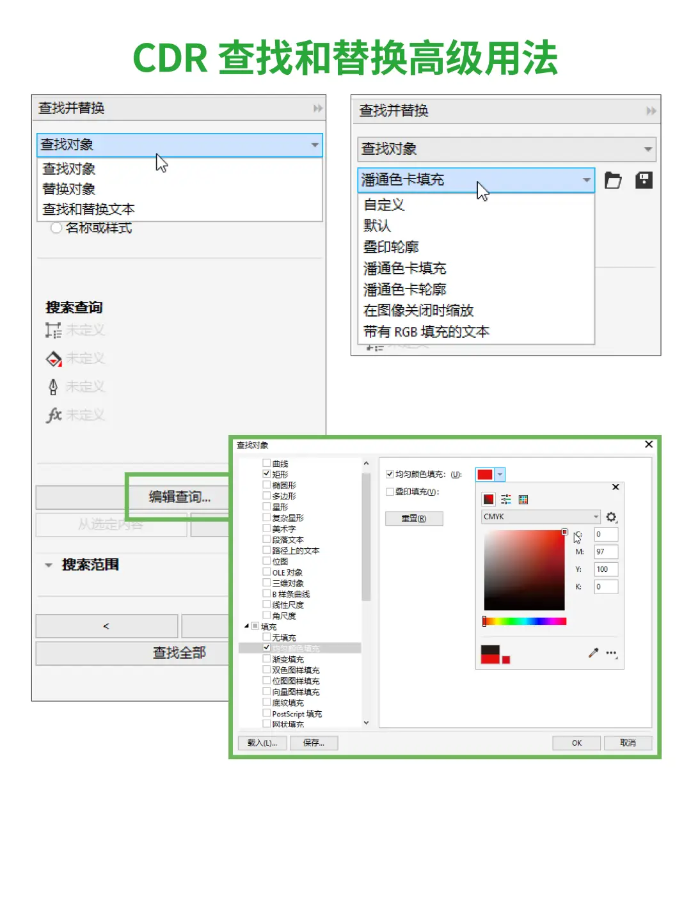Collapse the 搜索范围 section
The height and width of the screenshot is (921, 691).
point(48,564)
